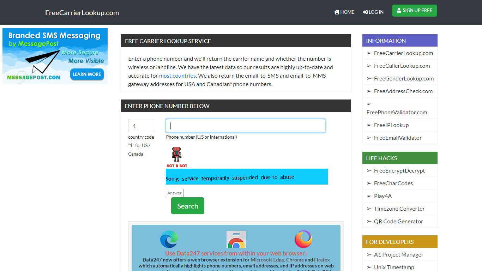Image resolution: width=482 pixels, height=271 pixels.
Task: Click the 'service temporarily suspended' captcha banner
Action: pos(247,176)
